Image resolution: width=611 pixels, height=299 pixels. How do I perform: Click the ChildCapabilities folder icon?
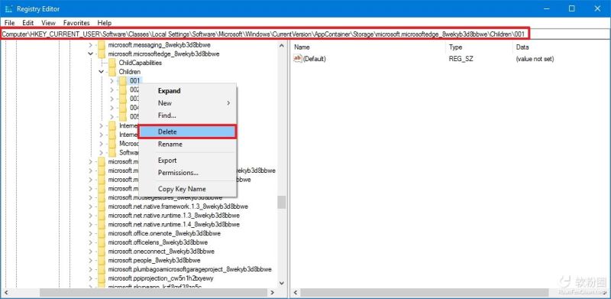(112, 63)
